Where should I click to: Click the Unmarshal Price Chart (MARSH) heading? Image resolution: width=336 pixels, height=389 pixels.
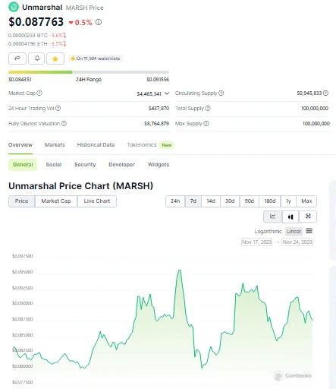[80, 186]
